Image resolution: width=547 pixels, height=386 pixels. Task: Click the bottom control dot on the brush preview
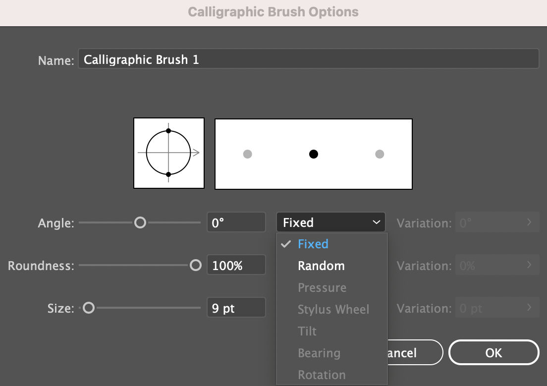point(168,173)
